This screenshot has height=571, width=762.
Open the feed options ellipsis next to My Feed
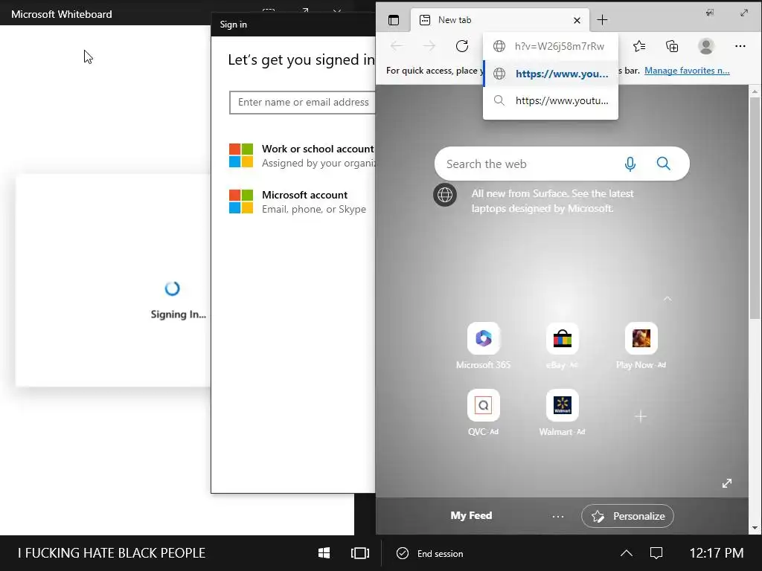pyautogui.click(x=558, y=516)
